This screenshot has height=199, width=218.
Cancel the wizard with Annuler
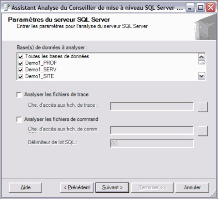coord(192,188)
